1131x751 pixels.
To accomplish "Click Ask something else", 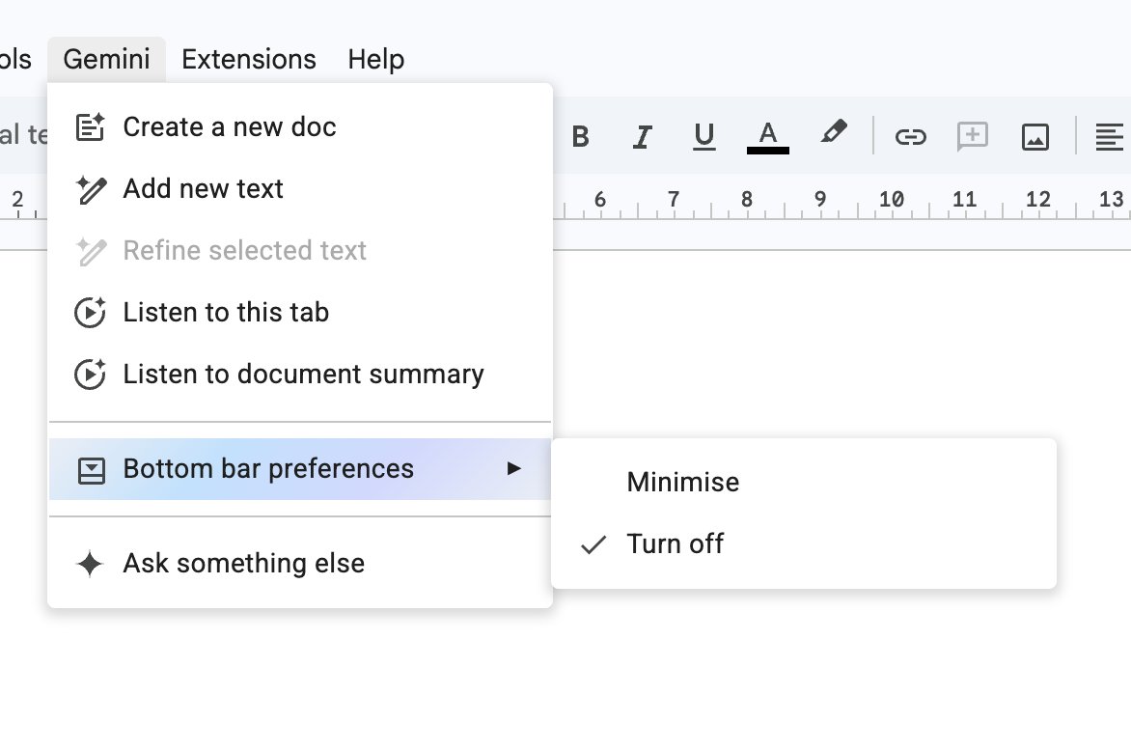I will [x=300, y=564].
